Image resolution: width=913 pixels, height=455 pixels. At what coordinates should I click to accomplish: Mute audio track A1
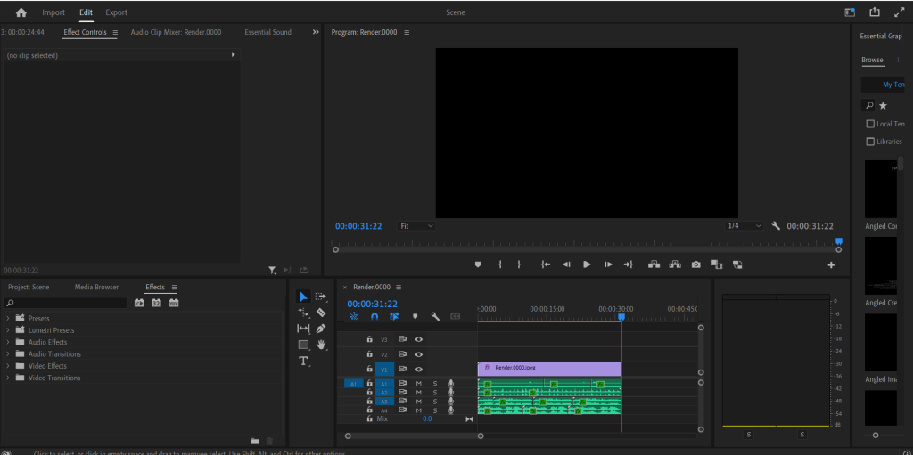(x=418, y=384)
